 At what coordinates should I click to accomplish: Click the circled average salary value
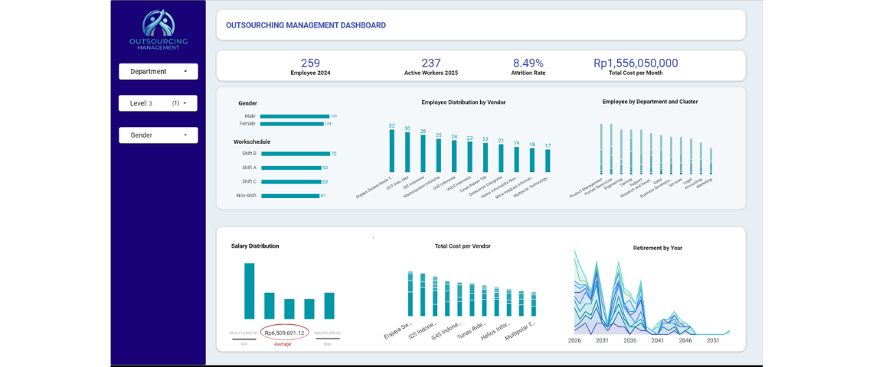pos(284,333)
